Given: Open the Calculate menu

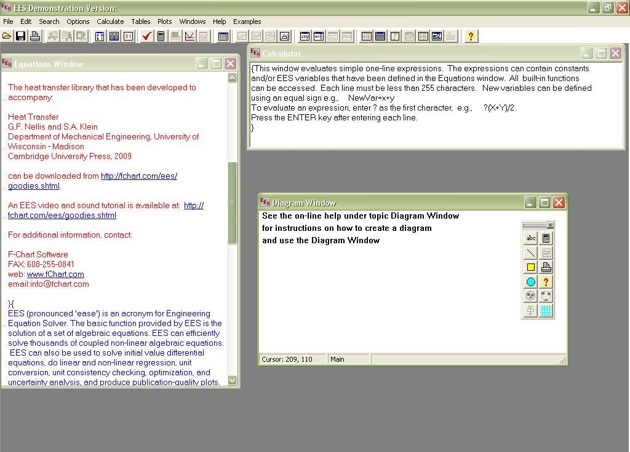Looking at the screenshot, I should point(110,21).
